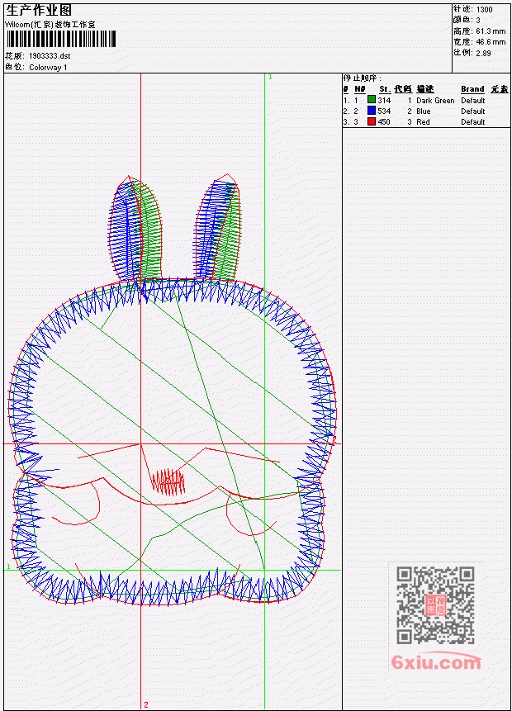Click the Blue thread color swatch
The width and height of the screenshot is (512, 711).
click(372, 111)
